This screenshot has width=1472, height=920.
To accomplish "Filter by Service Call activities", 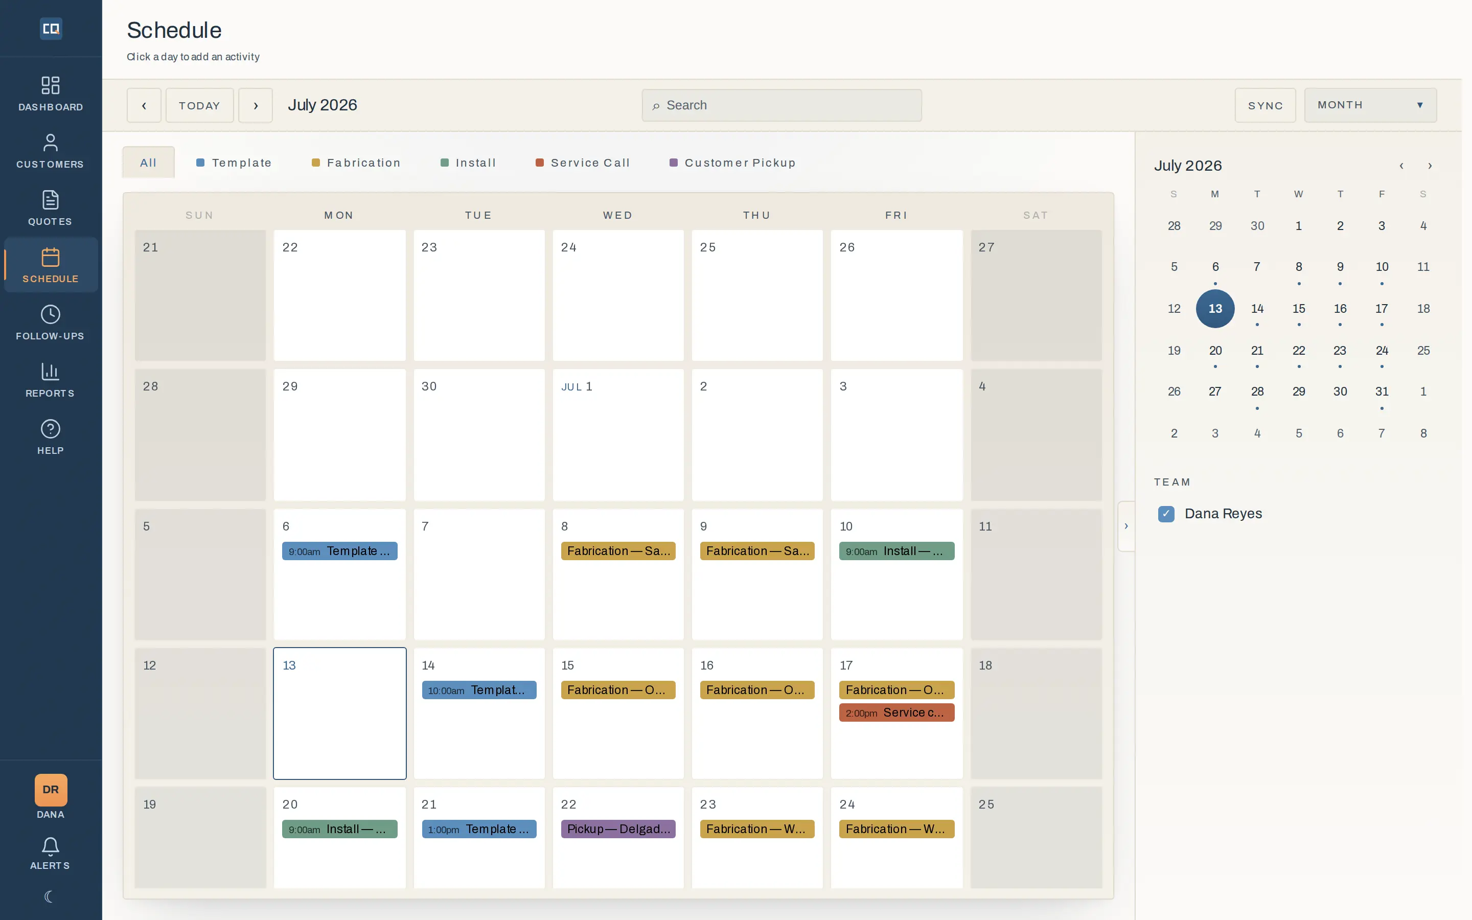I will tap(583, 163).
